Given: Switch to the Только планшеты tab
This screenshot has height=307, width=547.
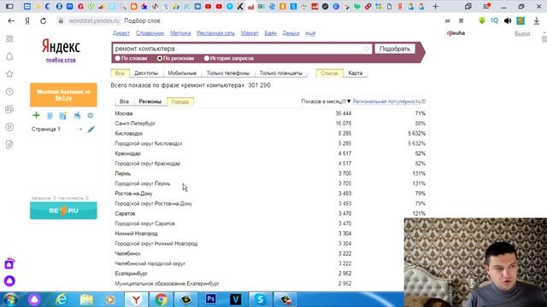Looking at the screenshot, I should click(281, 73).
